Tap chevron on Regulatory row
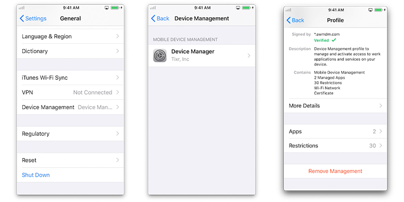This screenshot has width=404, height=202. click(x=118, y=134)
